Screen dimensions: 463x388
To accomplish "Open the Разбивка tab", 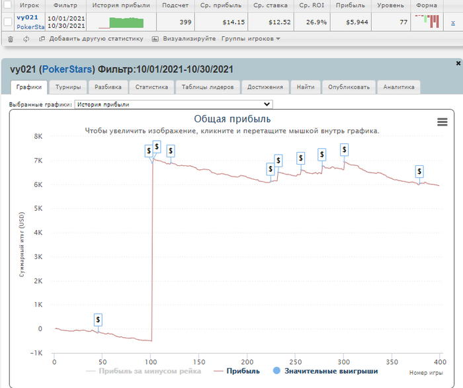I will pos(108,87).
